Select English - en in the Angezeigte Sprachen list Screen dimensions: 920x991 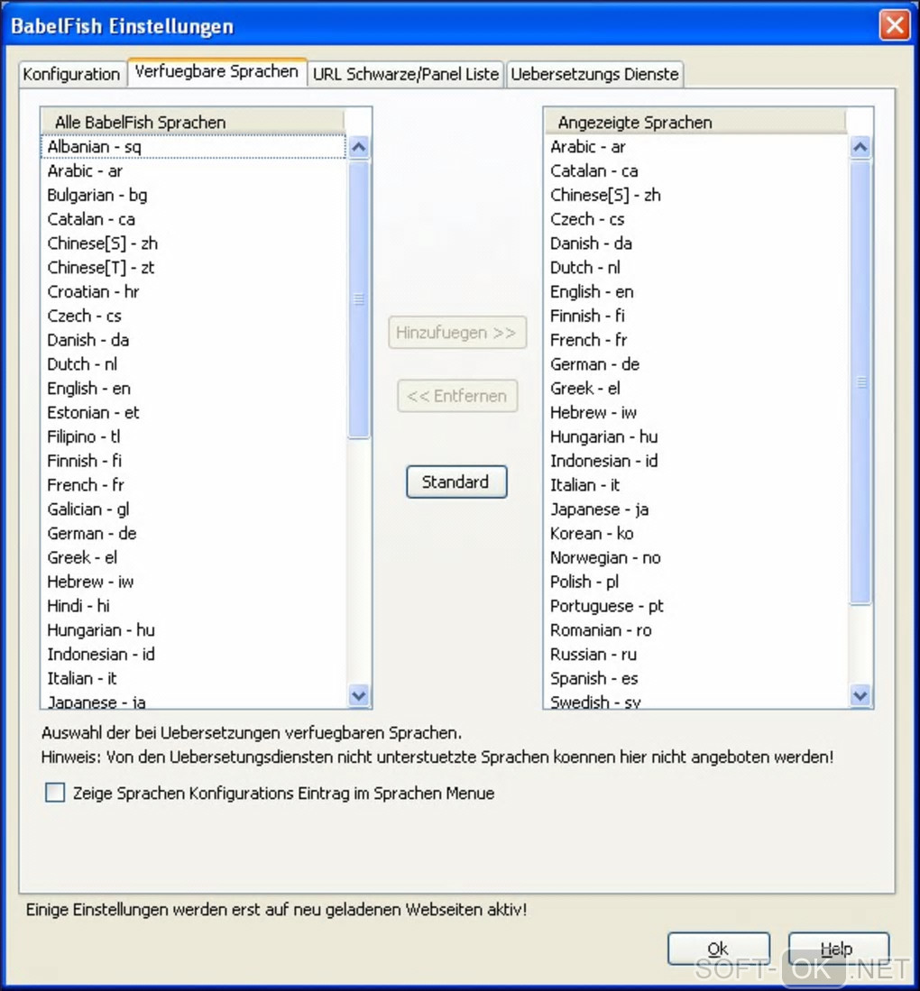(x=695, y=291)
